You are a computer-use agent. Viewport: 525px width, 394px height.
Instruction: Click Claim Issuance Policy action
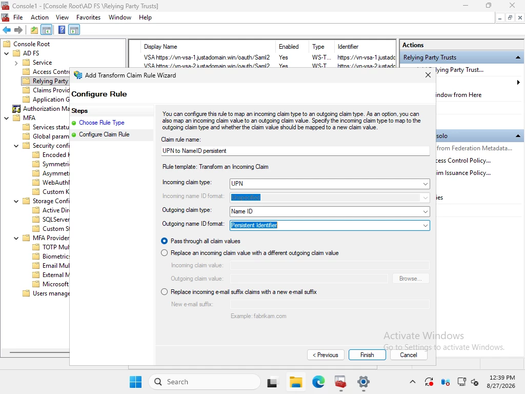click(x=463, y=173)
